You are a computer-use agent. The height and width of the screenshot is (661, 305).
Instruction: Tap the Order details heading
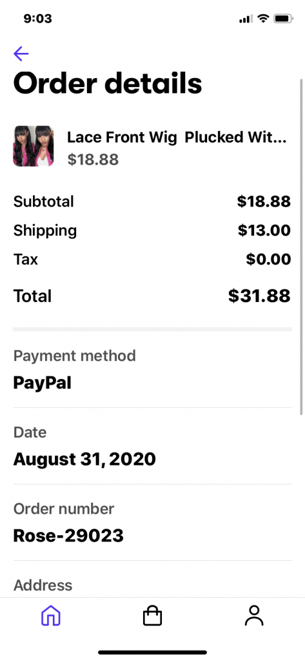pyautogui.click(x=108, y=83)
